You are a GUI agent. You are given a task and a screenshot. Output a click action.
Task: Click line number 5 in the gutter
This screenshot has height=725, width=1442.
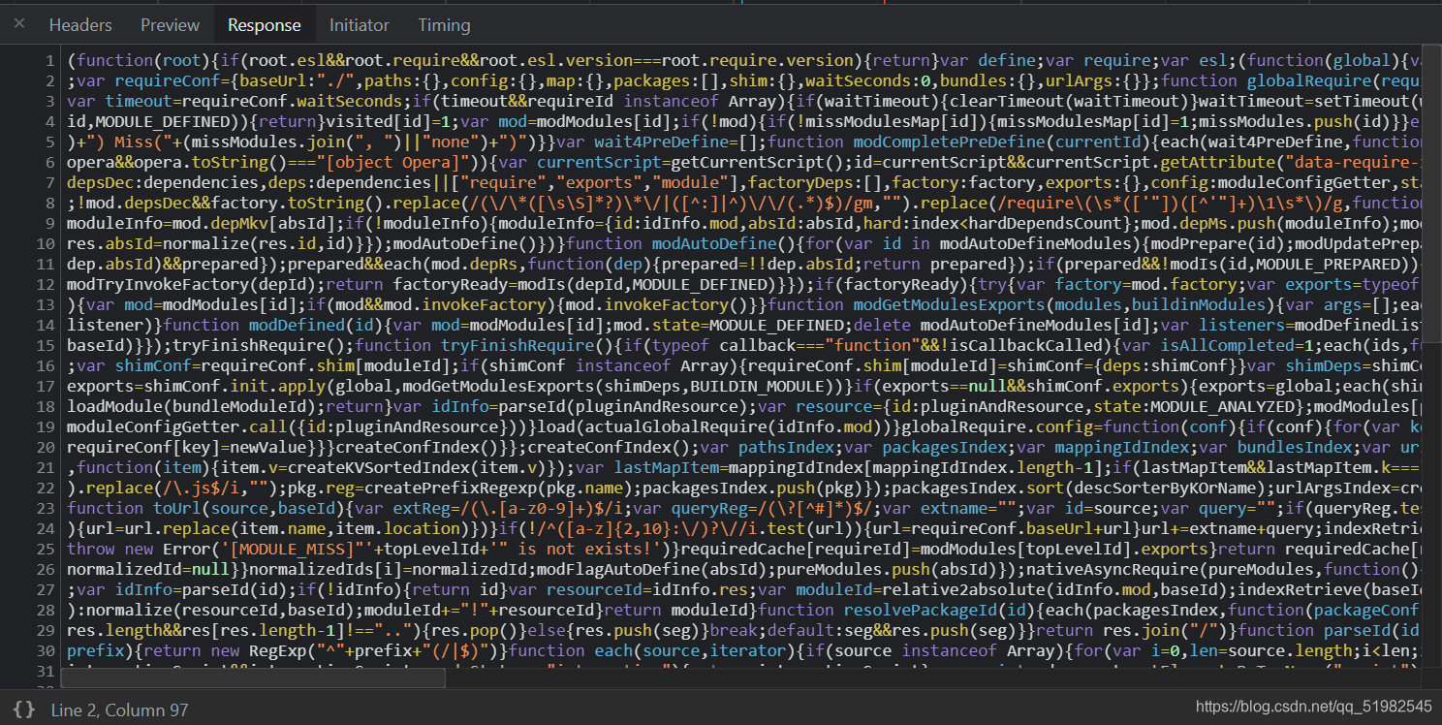click(48, 142)
